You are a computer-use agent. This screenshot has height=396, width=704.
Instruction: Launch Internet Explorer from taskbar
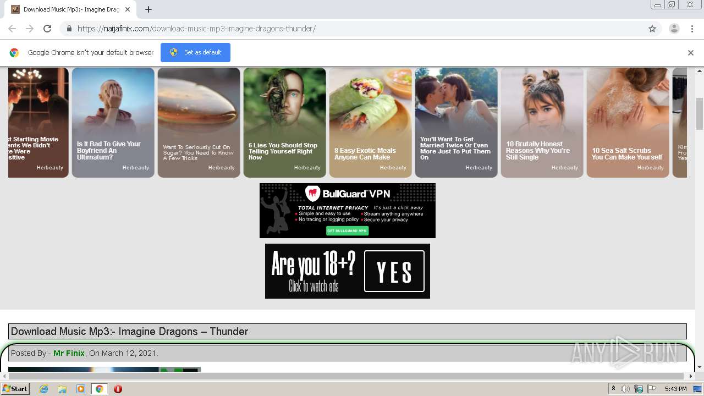(43, 389)
